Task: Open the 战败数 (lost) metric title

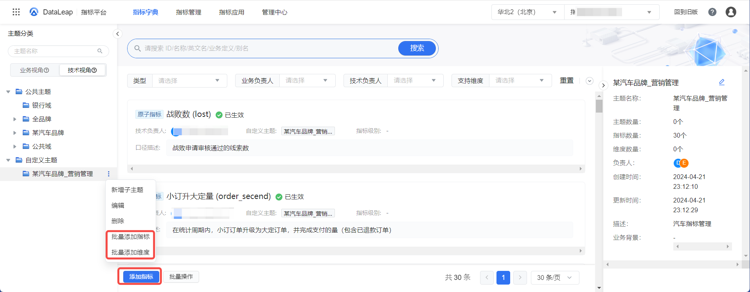Action: click(189, 114)
